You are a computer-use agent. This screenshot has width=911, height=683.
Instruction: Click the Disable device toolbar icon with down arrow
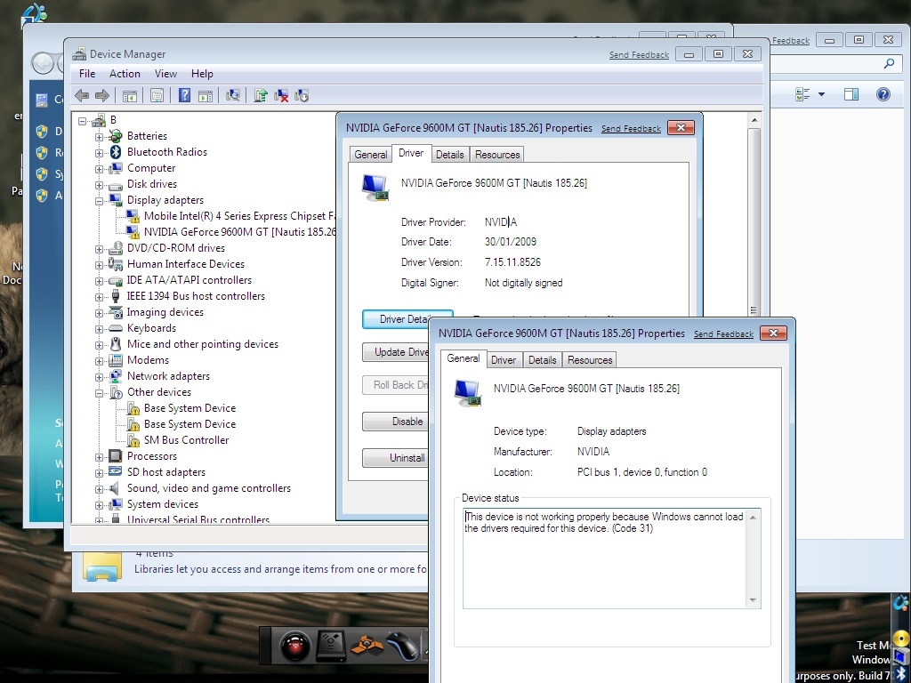point(302,96)
